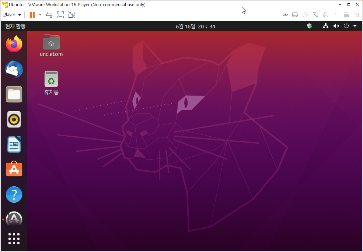Click the network adapter device icon
The image size is (363, 252).
[315, 15]
